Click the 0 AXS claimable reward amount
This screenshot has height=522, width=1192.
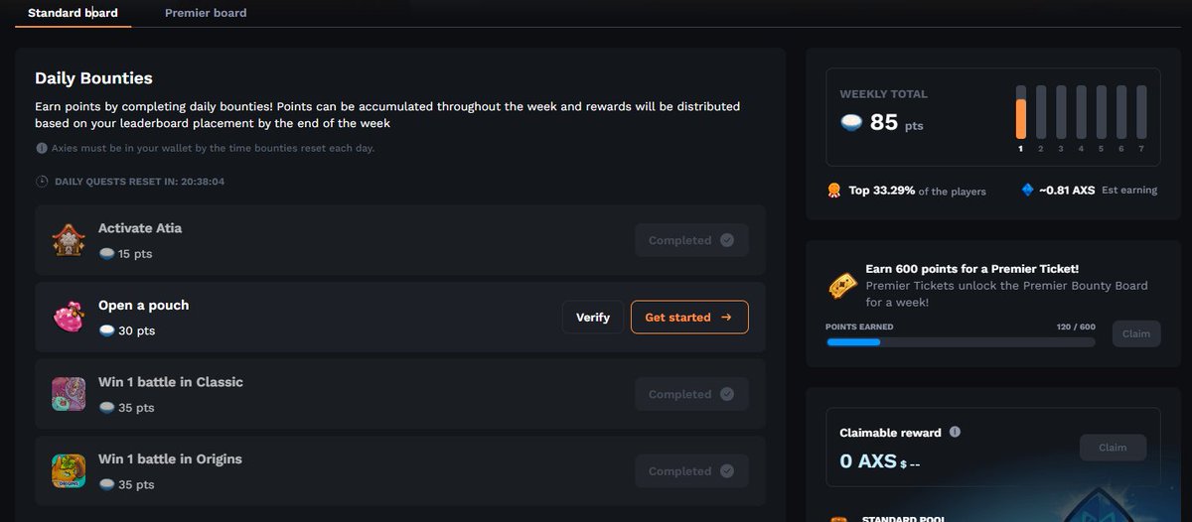click(x=868, y=461)
